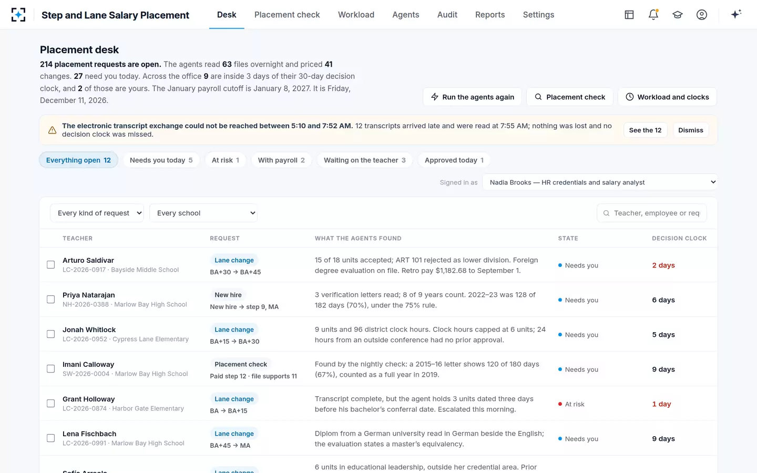Select the 'Everything open' chip

coord(78,160)
